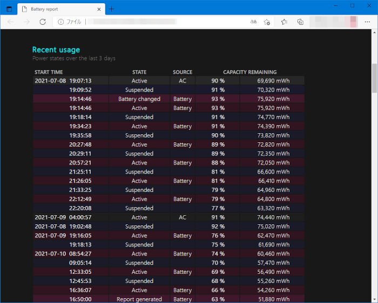This screenshot has width=378, height=303.
Task: Click the browser back arrow button
Action: coord(11,22)
